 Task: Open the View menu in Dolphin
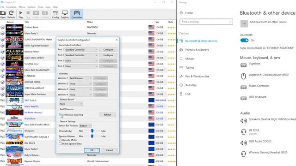(48, 7)
